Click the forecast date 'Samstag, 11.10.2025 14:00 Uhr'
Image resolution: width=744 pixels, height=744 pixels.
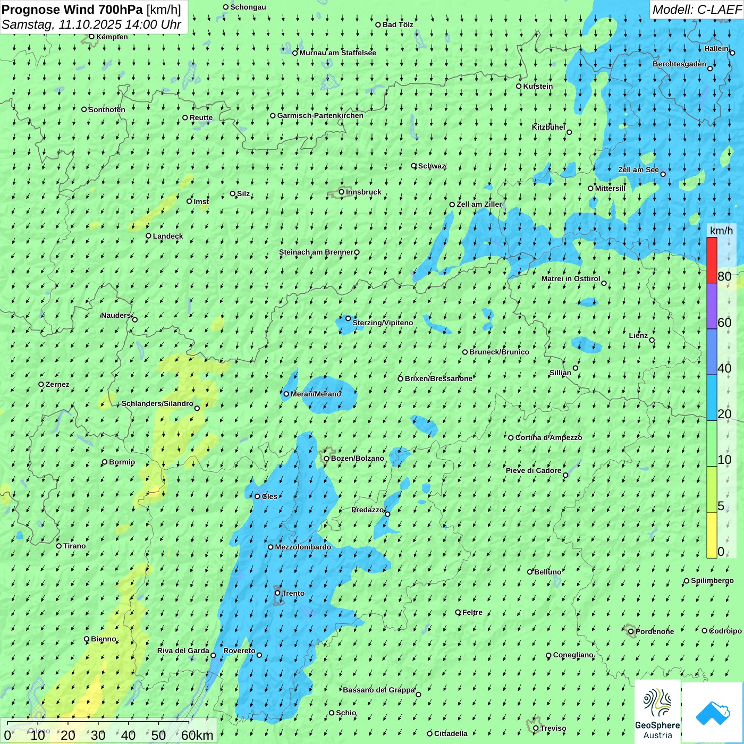click(91, 24)
